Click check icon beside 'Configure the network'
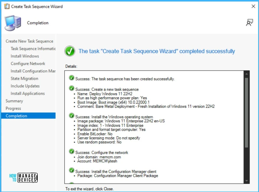The width and height of the screenshot is (259, 192). point(72,151)
